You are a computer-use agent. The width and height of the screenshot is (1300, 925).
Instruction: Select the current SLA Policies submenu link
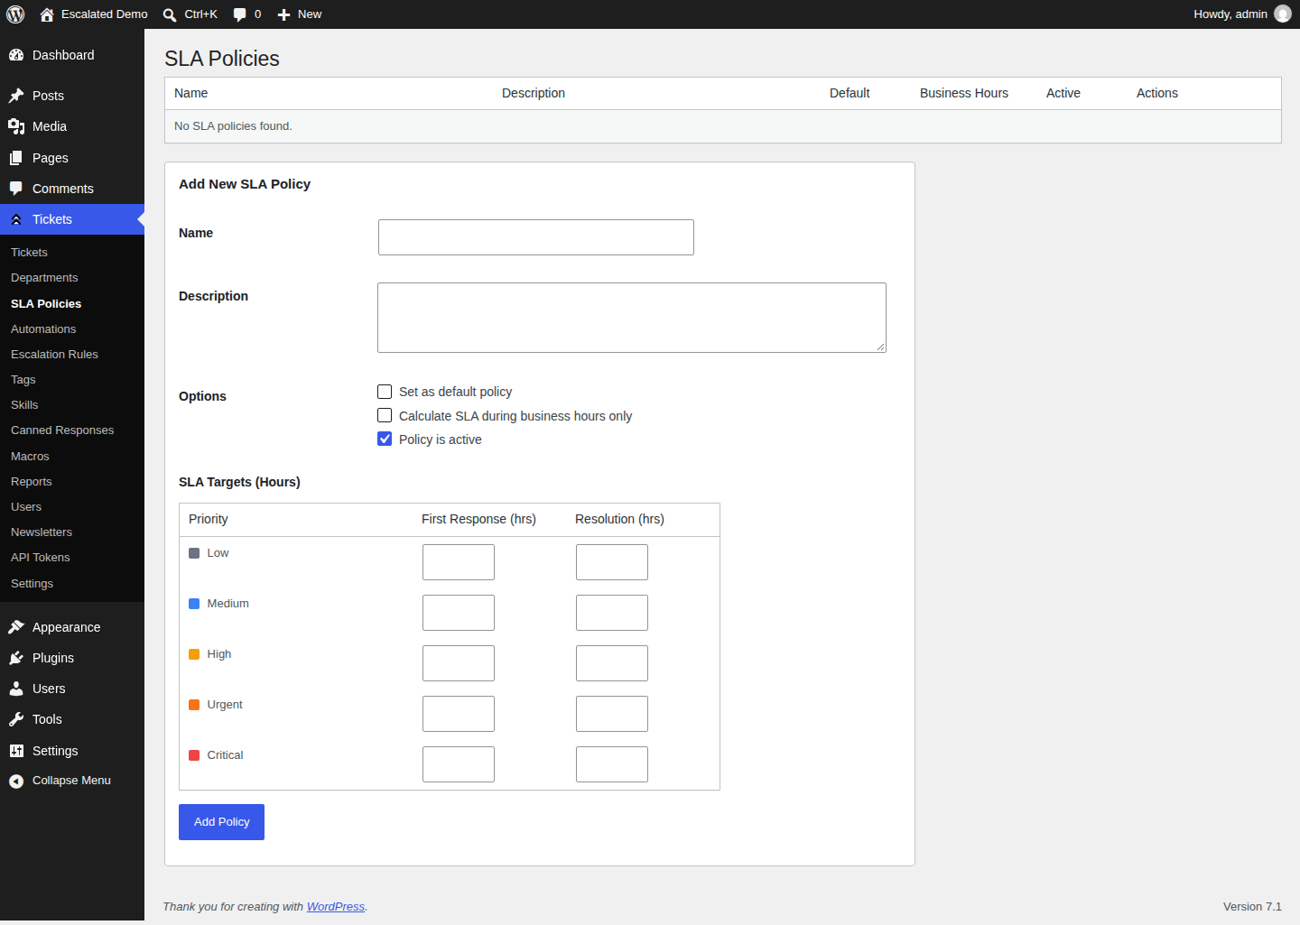coord(46,304)
